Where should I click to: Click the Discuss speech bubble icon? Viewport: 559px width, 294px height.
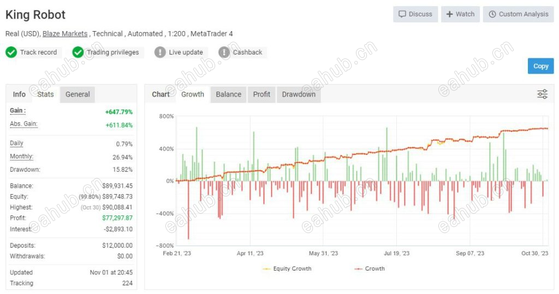coord(402,14)
